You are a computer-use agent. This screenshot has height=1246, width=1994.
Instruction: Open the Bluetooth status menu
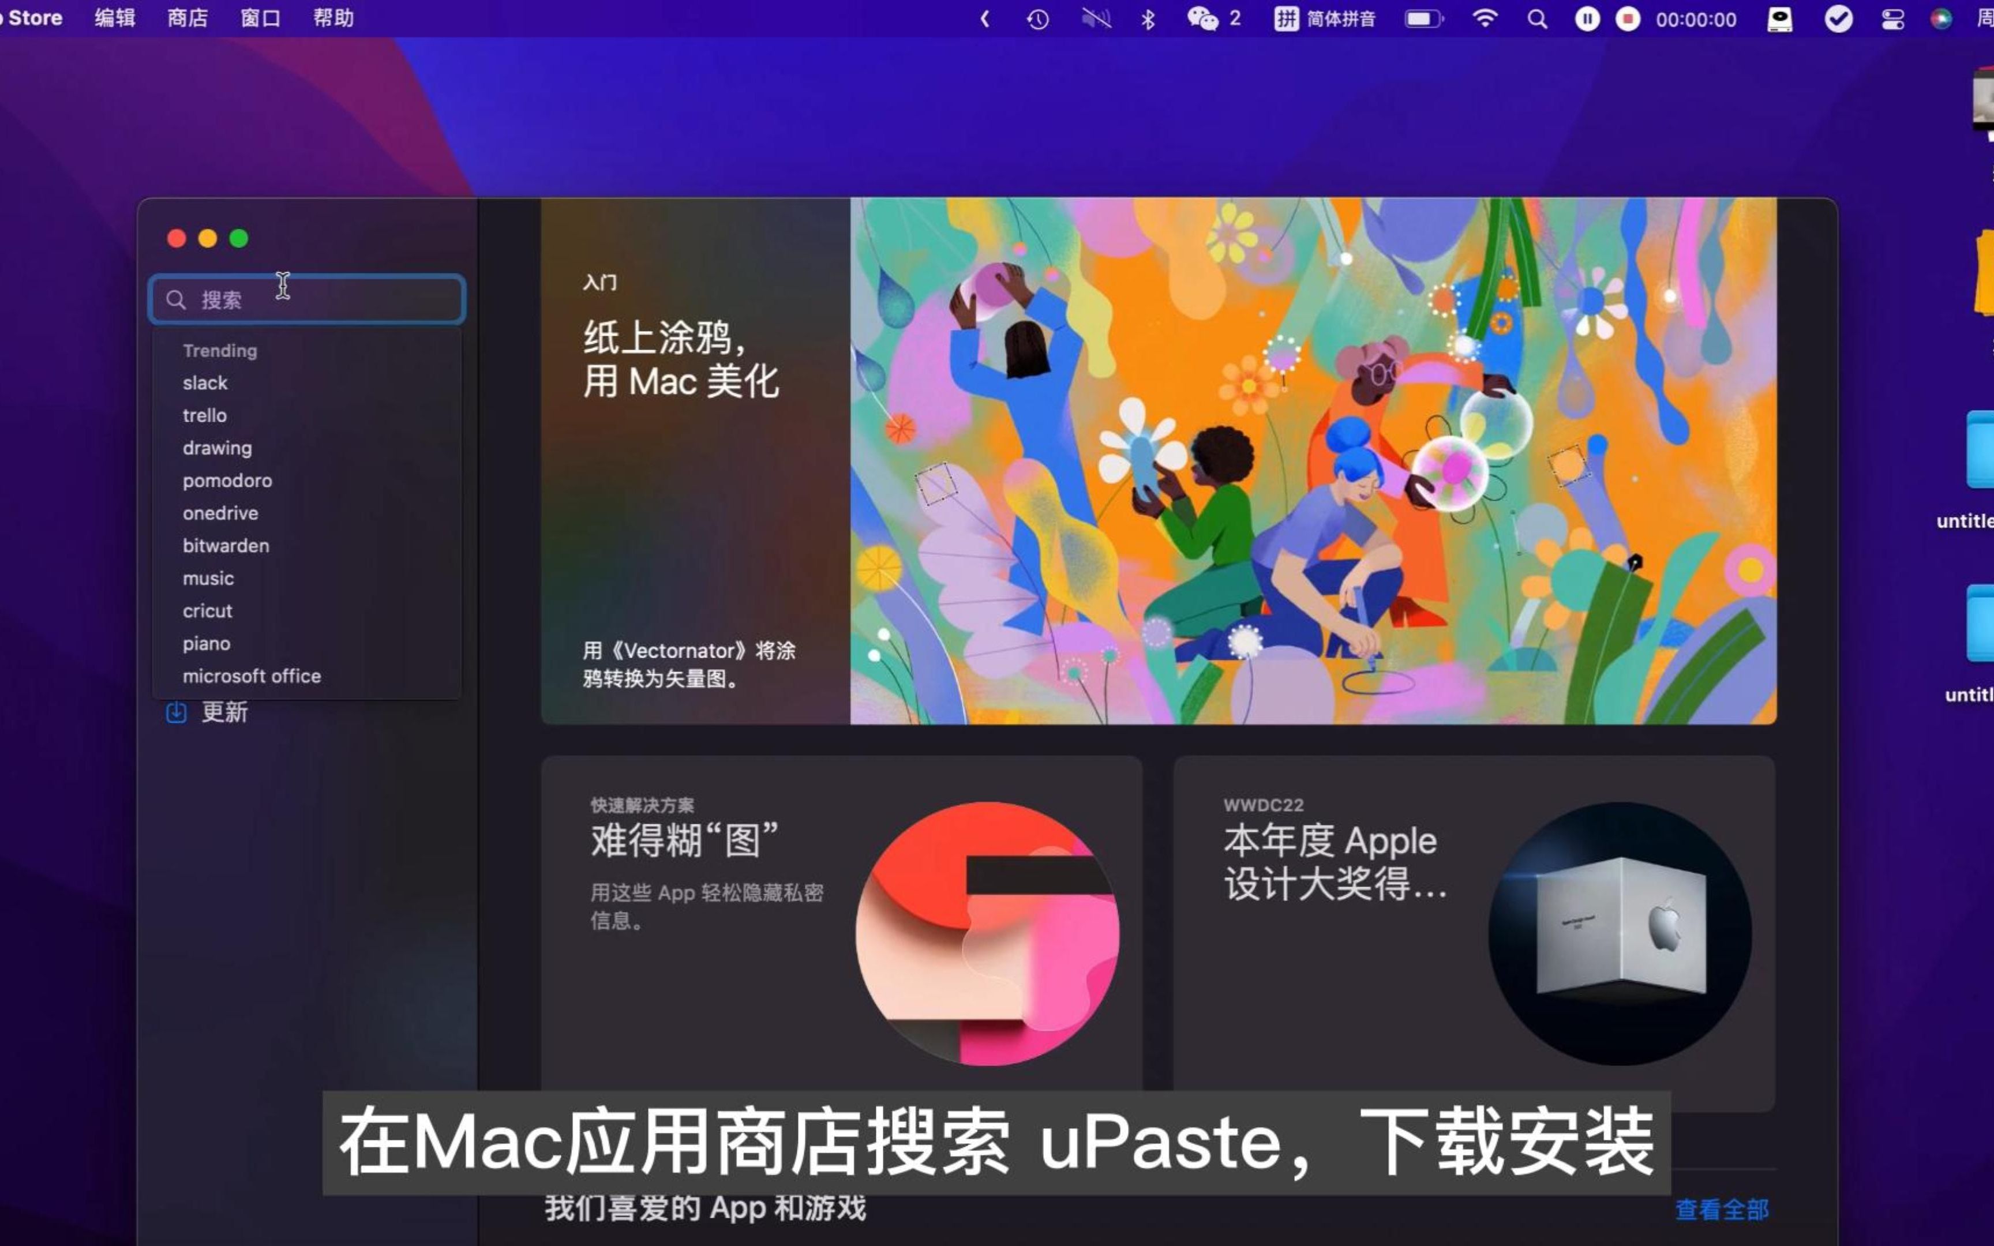coord(1148,19)
